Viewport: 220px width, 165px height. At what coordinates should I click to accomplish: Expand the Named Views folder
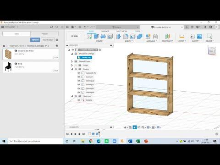tap(72, 61)
